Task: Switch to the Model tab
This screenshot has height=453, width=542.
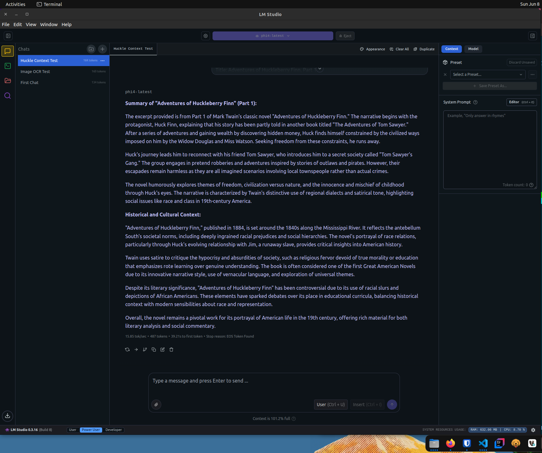Action: tap(473, 49)
